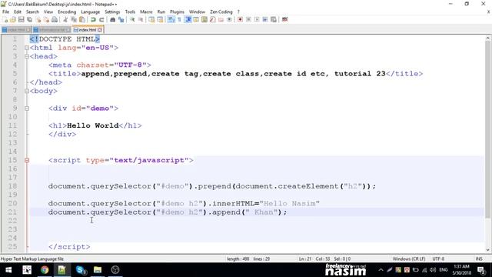Image resolution: width=492 pixels, height=277 pixels.
Task: Click the Close file toolbar icon
Action: [x=38, y=19]
